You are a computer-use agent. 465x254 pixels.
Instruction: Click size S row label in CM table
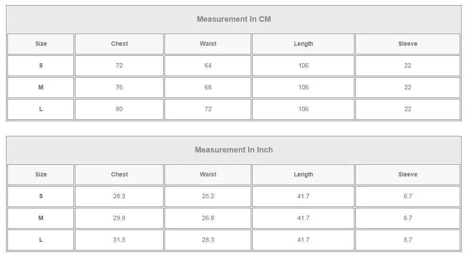point(41,65)
